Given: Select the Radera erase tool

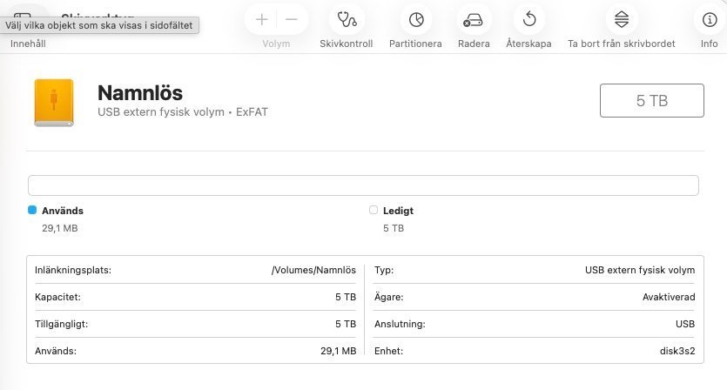Looking at the screenshot, I should point(474,19).
